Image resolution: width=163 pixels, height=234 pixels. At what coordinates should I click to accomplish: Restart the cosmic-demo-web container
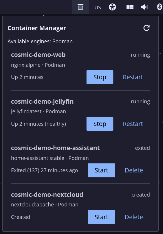click(x=133, y=77)
